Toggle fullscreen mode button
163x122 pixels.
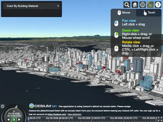(x=160, y=119)
